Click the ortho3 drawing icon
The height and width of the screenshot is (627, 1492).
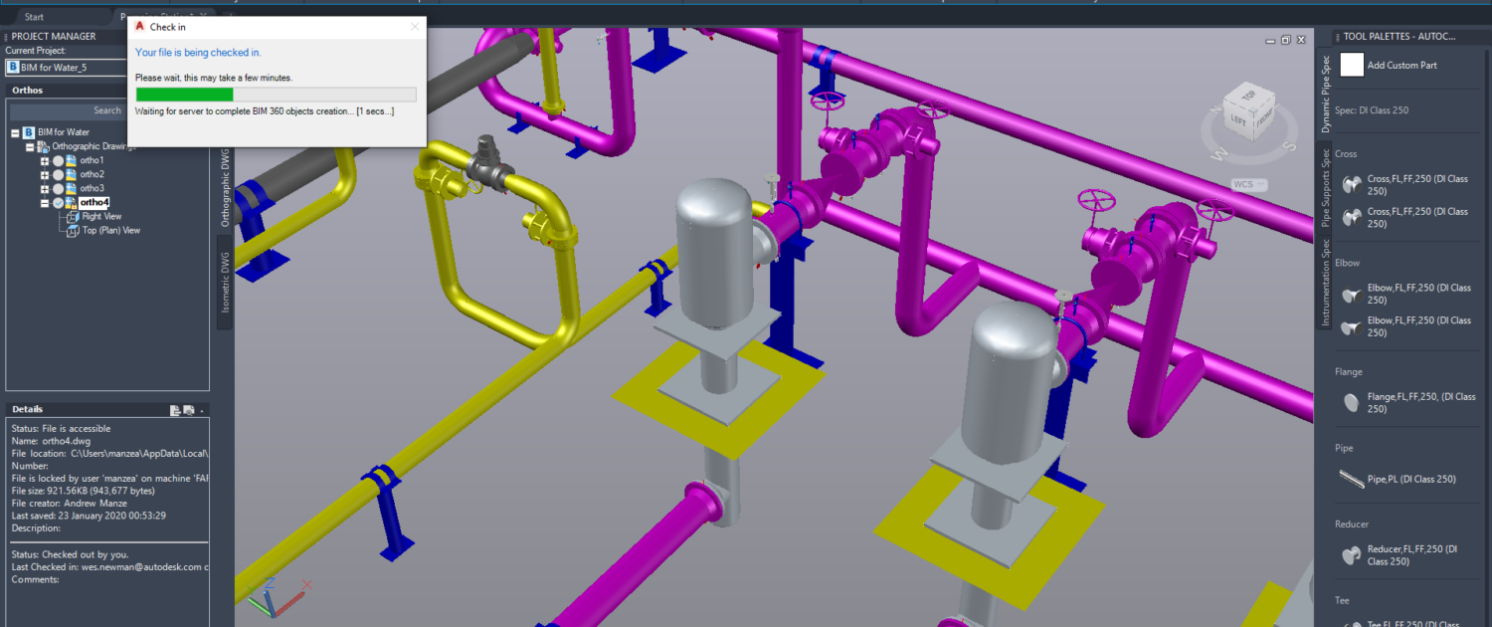(71, 189)
